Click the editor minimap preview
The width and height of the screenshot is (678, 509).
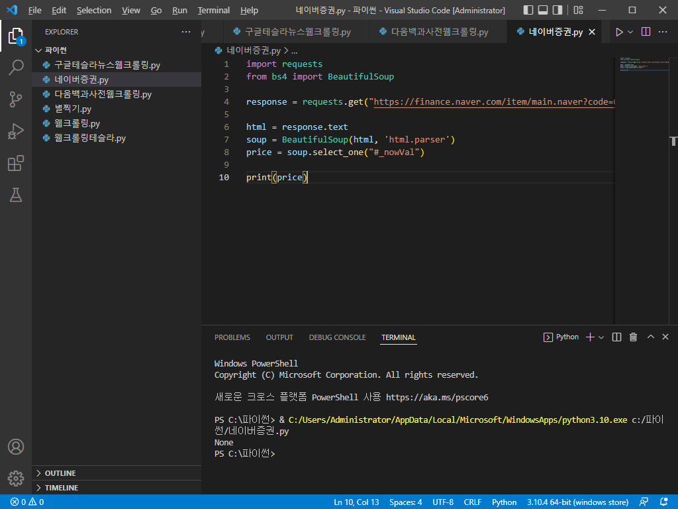644,64
